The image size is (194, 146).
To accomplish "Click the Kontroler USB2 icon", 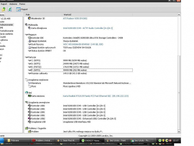I will 29,118.
